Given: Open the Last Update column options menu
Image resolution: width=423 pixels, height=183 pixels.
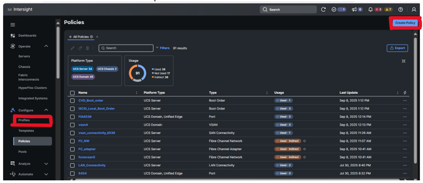Looking at the screenshot, I should click(x=398, y=92).
